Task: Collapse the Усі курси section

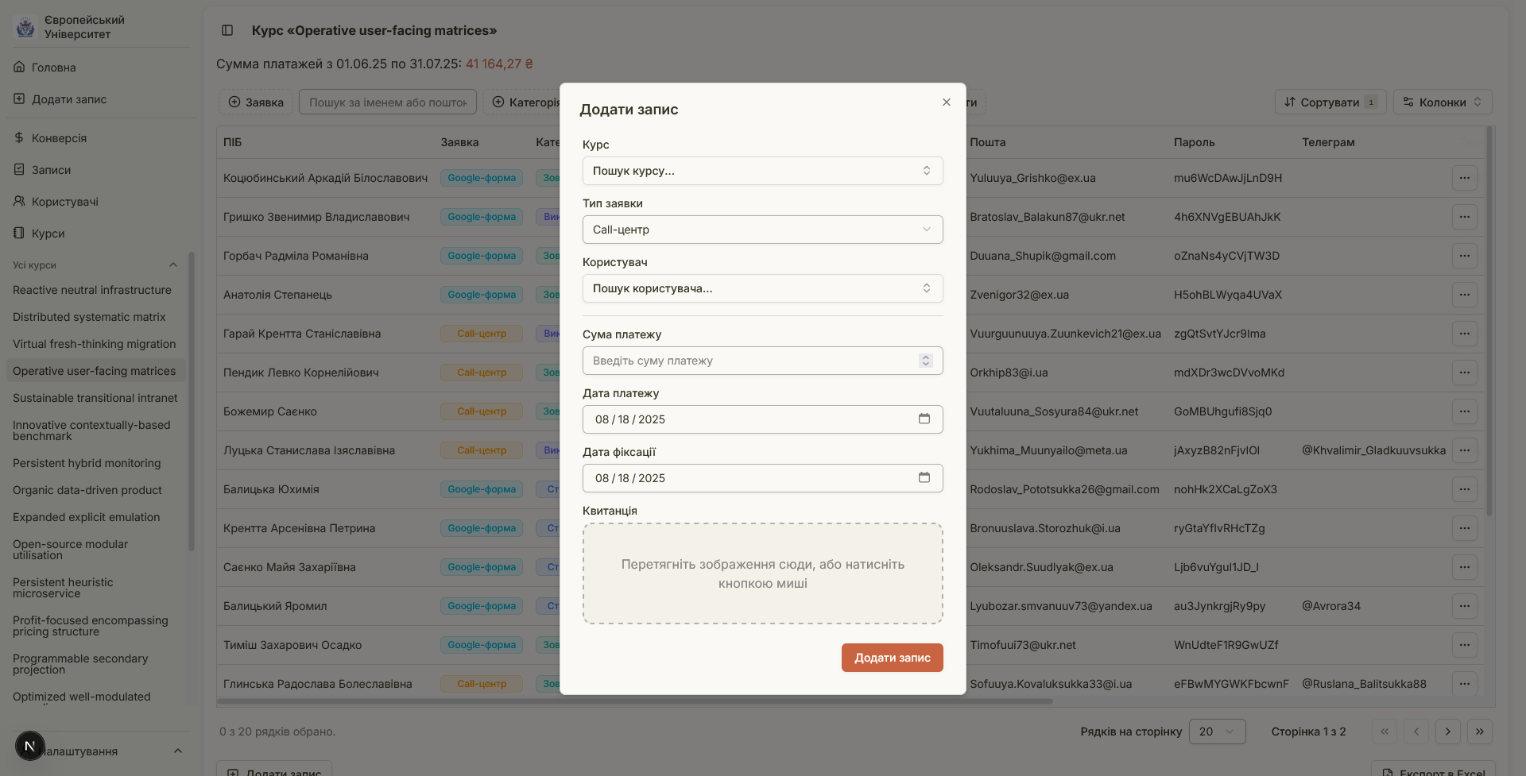Action: (x=173, y=265)
